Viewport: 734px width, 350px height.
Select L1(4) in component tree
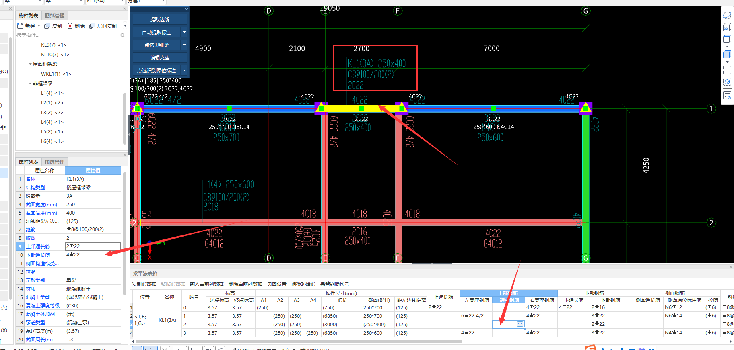pyautogui.click(x=52, y=93)
